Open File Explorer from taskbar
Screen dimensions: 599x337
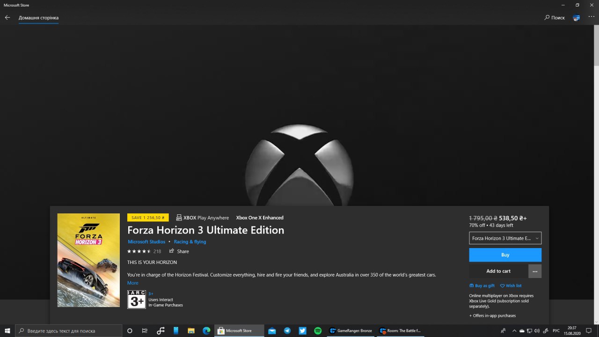point(191,330)
